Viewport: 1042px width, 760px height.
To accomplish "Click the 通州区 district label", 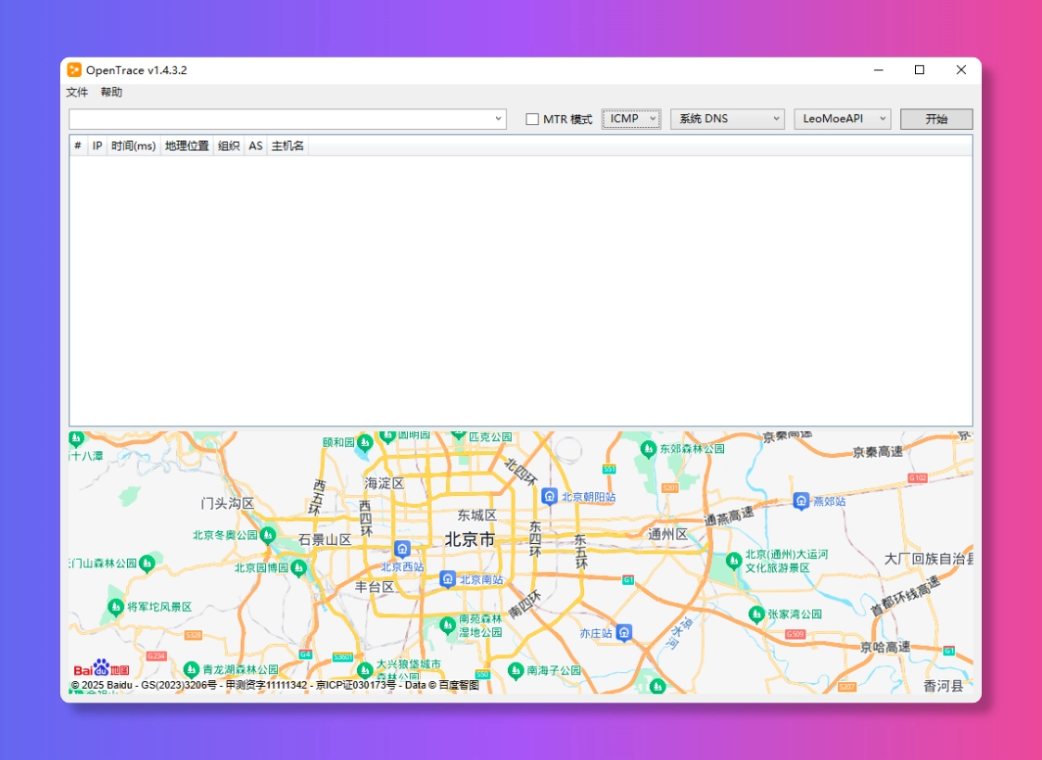I will [667, 534].
